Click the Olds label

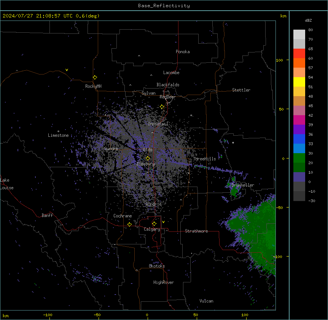(148, 150)
